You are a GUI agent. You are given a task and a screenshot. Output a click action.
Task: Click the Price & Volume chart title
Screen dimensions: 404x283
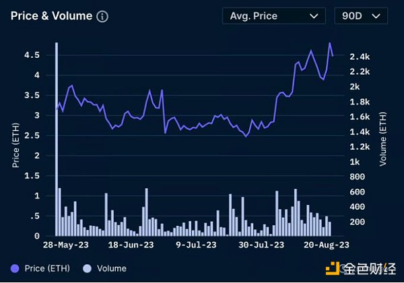click(x=51, y=16)
